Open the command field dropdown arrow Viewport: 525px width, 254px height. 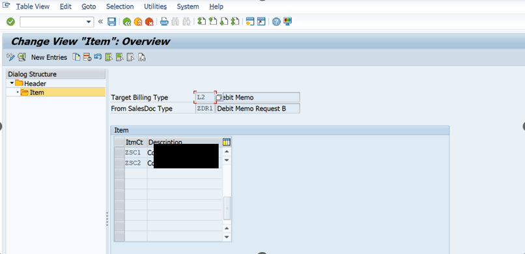pyautogui.click(x=89, y=21)
